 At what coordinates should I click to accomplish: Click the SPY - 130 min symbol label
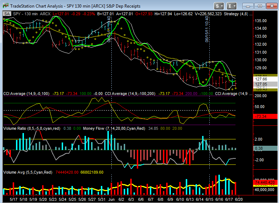tap(25, 14)
